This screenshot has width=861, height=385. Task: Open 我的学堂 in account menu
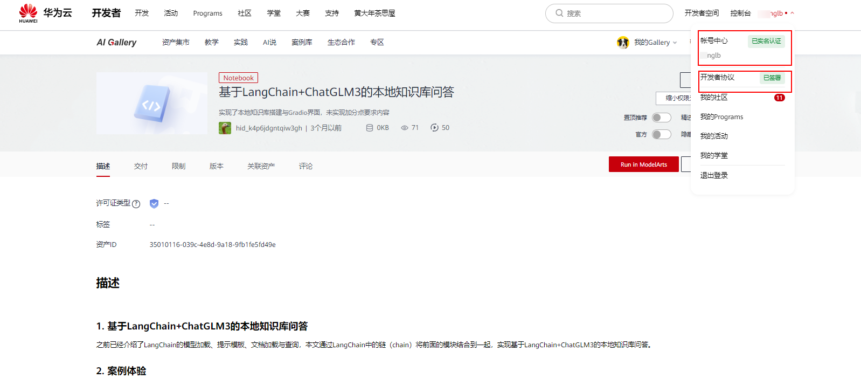(x=714, y=155)
